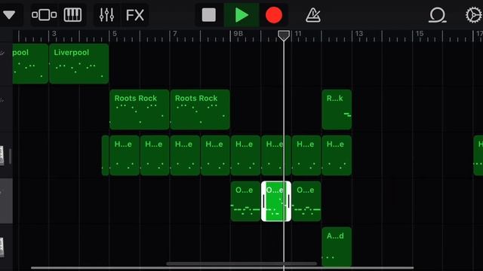The image size is (483, 271).
Task: Select the playhead marker on the ruler
Action: pyautogui.click(x=284, y=35)
